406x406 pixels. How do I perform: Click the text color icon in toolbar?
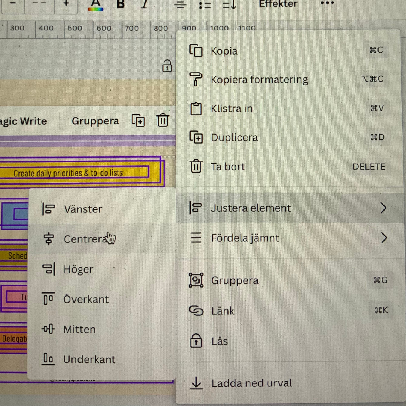click(96, 4)
